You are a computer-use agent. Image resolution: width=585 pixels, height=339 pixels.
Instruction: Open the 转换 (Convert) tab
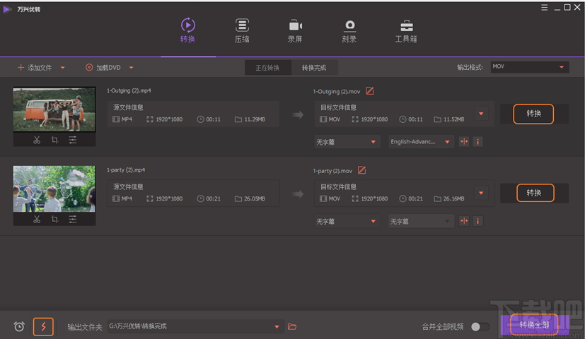pos(187,30)
